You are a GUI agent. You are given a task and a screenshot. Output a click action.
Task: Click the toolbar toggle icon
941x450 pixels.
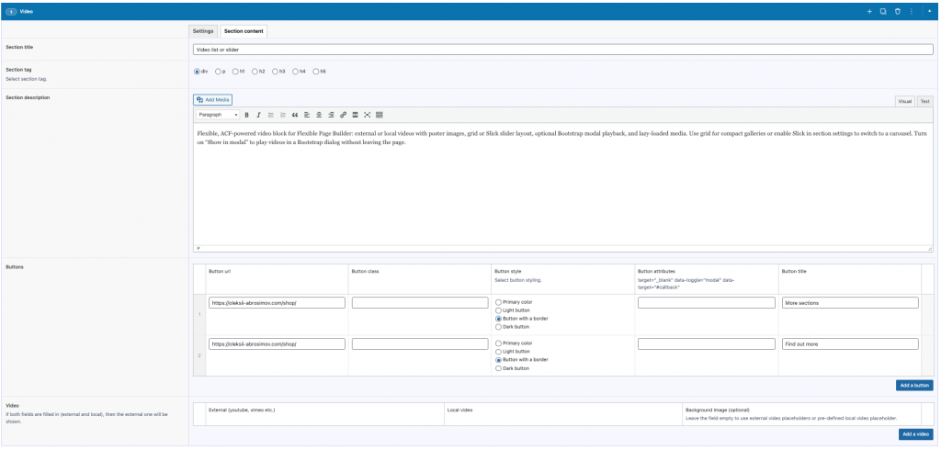point(380,115)
